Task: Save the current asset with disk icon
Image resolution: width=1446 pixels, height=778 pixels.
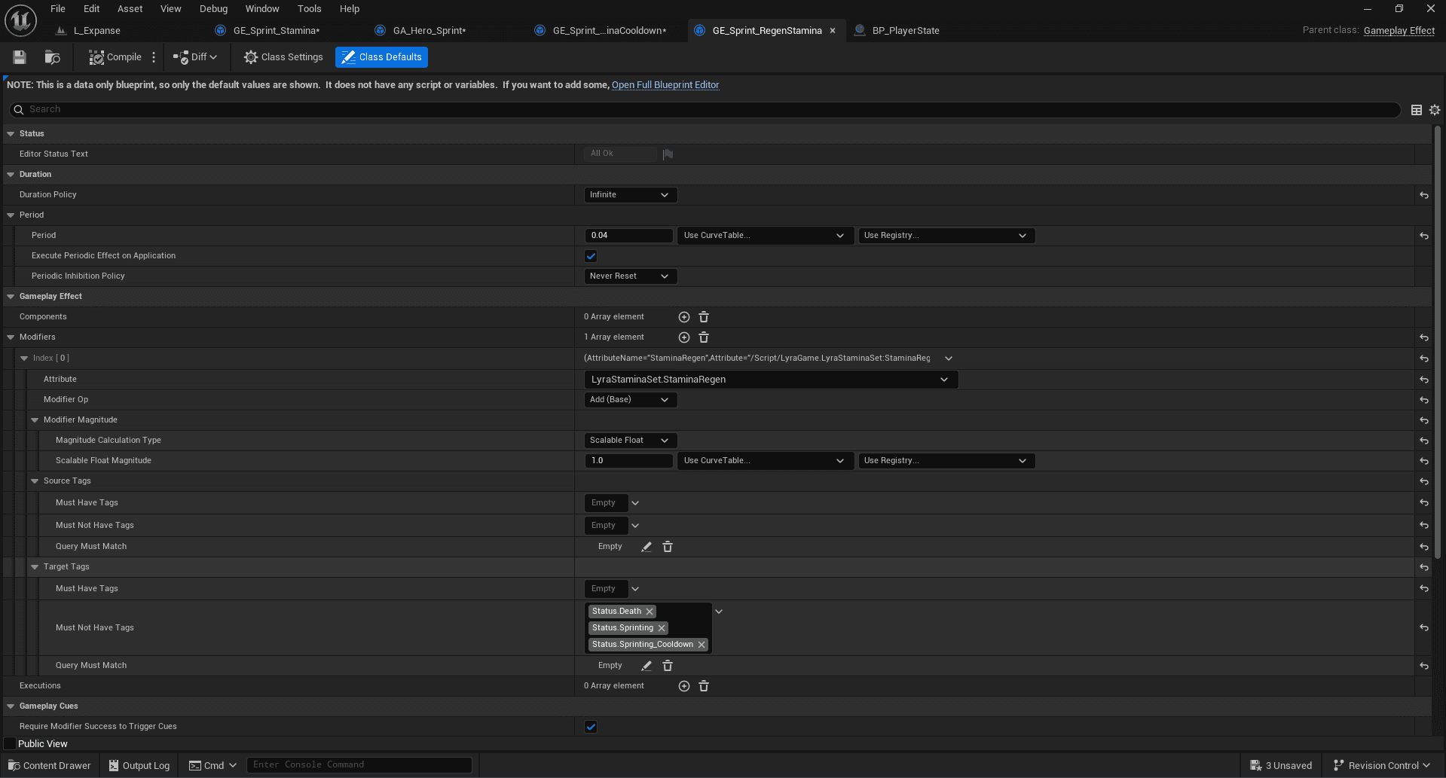Action: (20, 57)
